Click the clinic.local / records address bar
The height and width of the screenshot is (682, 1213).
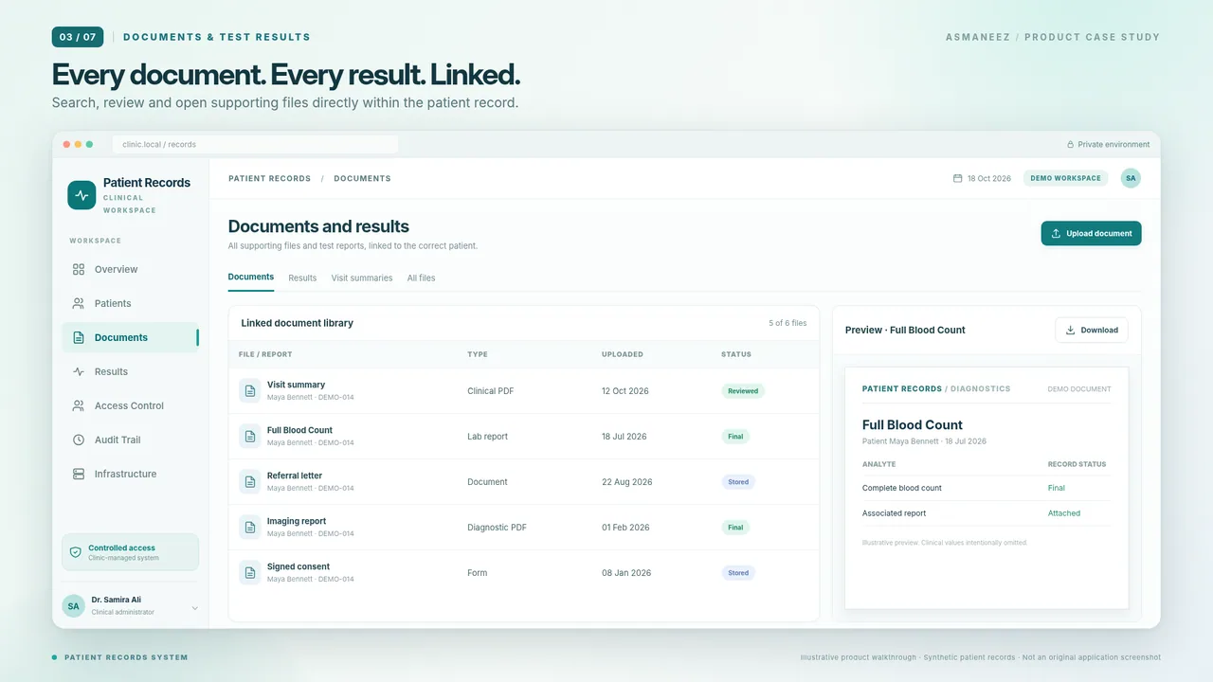pyautogui.click(x=256, y=145)
